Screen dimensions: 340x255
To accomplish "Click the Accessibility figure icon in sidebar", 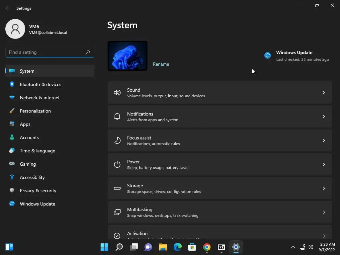I will click(x=12, y=177).
